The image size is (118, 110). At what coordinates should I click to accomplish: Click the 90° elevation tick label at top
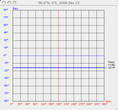tap(6, 10)
